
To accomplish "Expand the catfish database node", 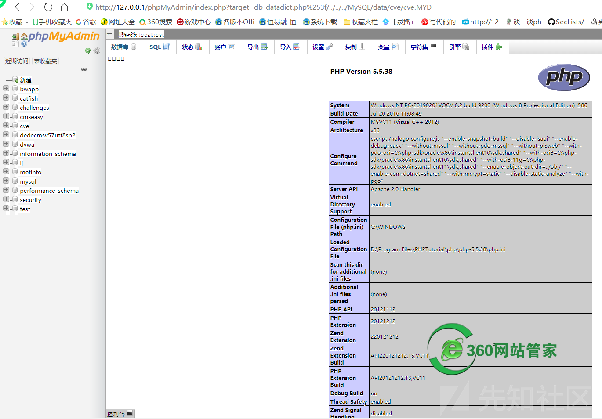I will [x=6, y=98].
